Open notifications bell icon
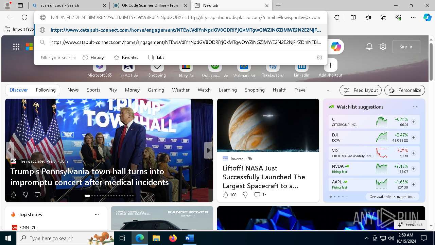Viewport: 435px width, 245px height. 369,47
